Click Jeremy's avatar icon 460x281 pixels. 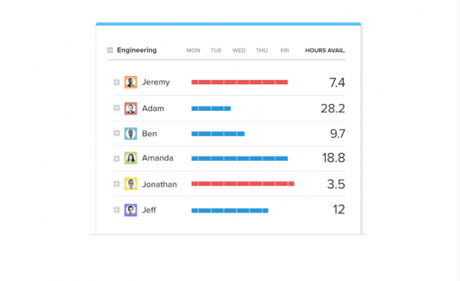pos(131,82)
